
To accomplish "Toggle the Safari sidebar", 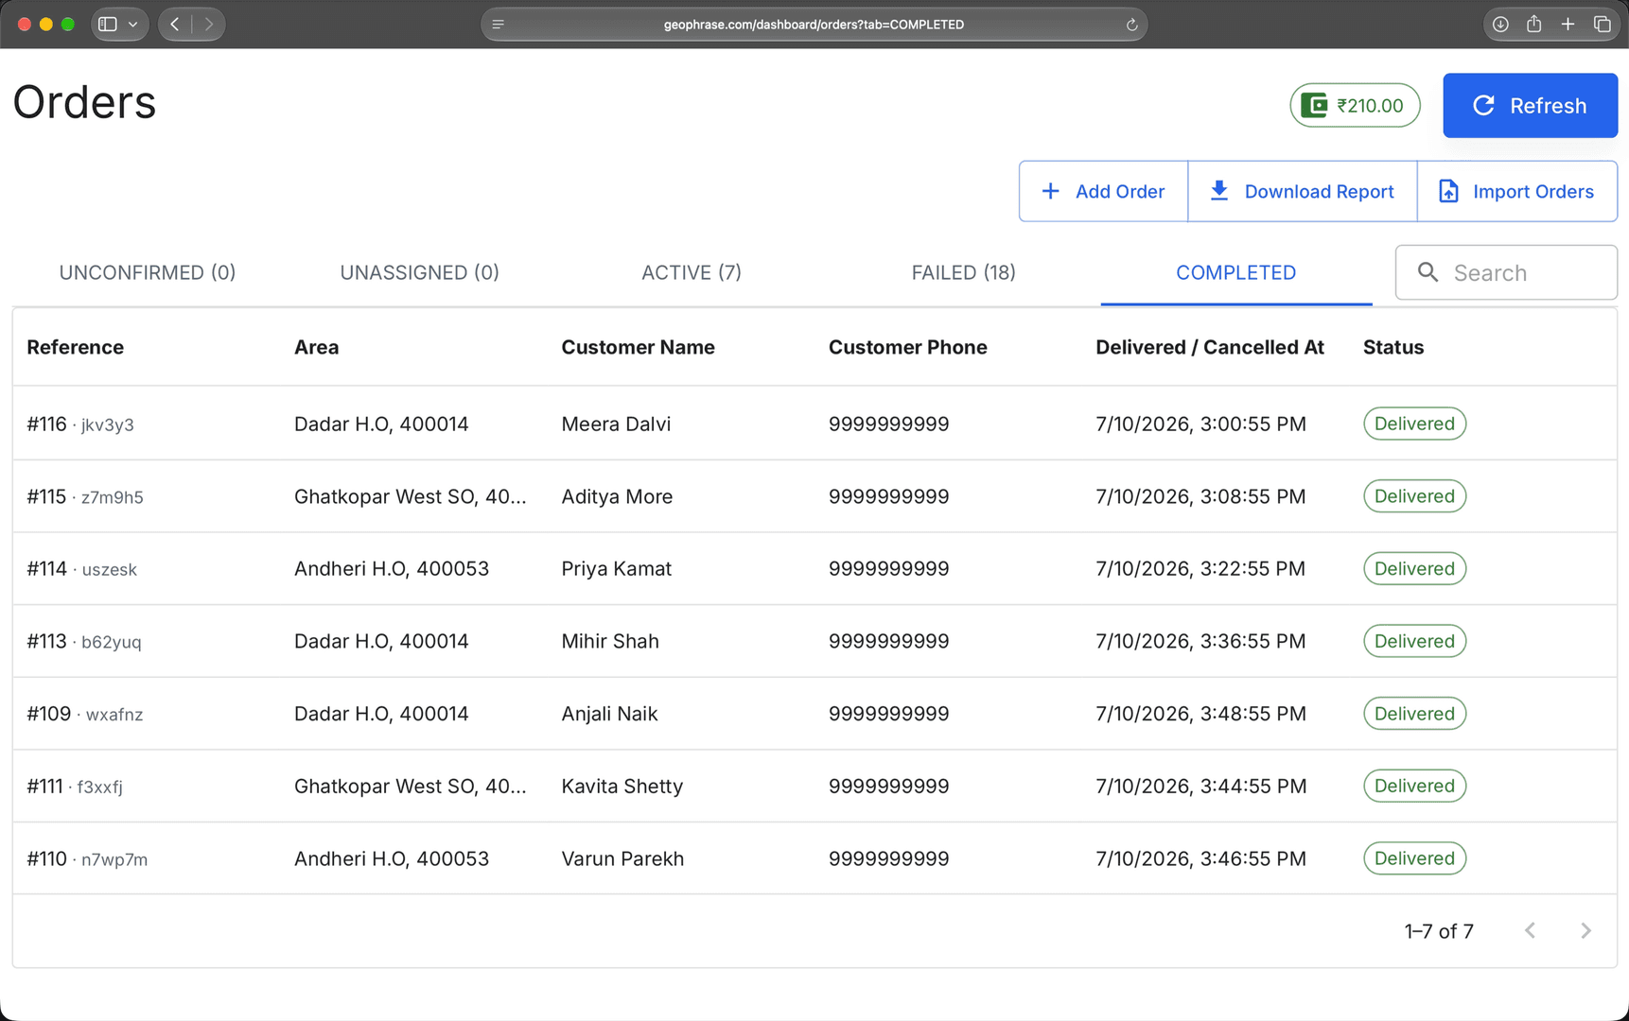I will pyautogui.click(x=108, y=25).
